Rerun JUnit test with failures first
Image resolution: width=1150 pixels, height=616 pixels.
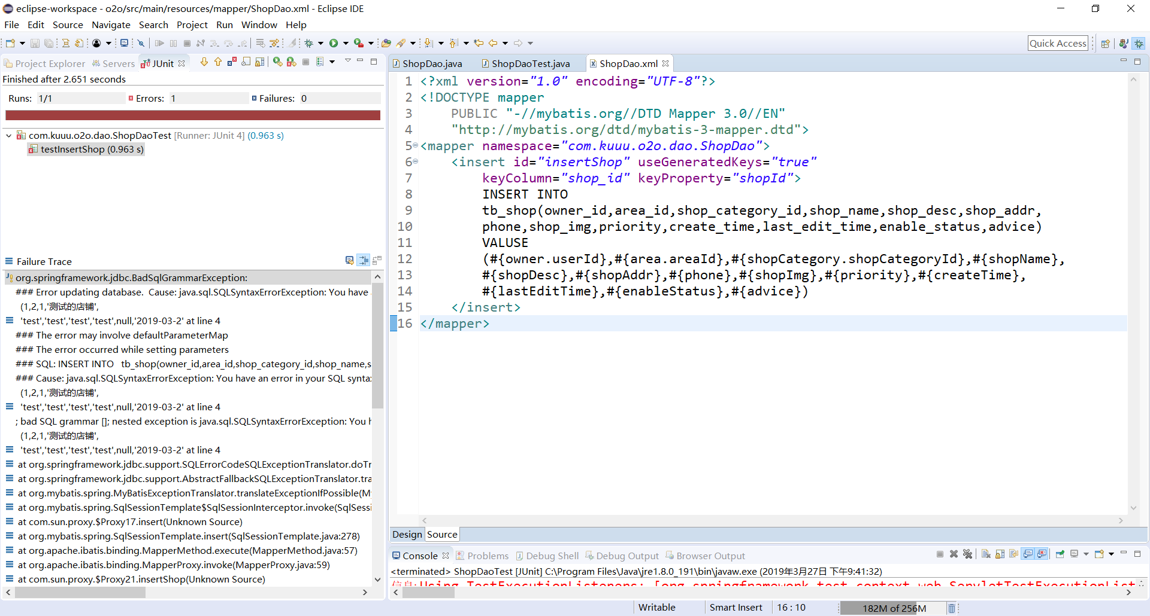coord(292,62)
